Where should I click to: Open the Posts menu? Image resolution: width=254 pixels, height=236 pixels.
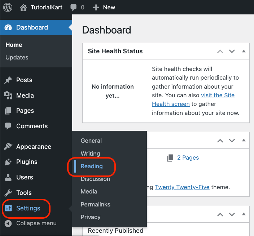pyautogui.click(x=24, y=80)
